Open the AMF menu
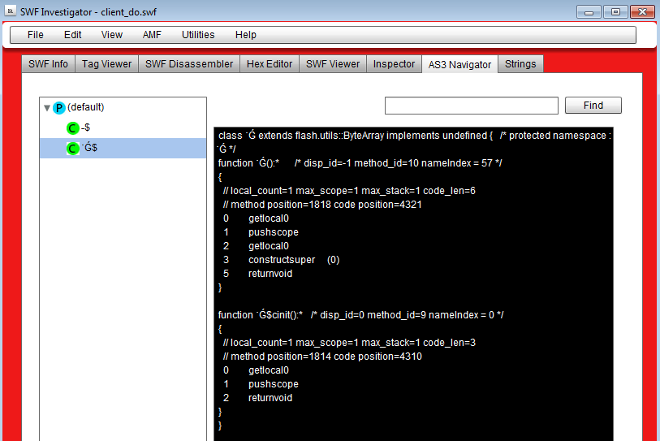 [x=152, y=35]
